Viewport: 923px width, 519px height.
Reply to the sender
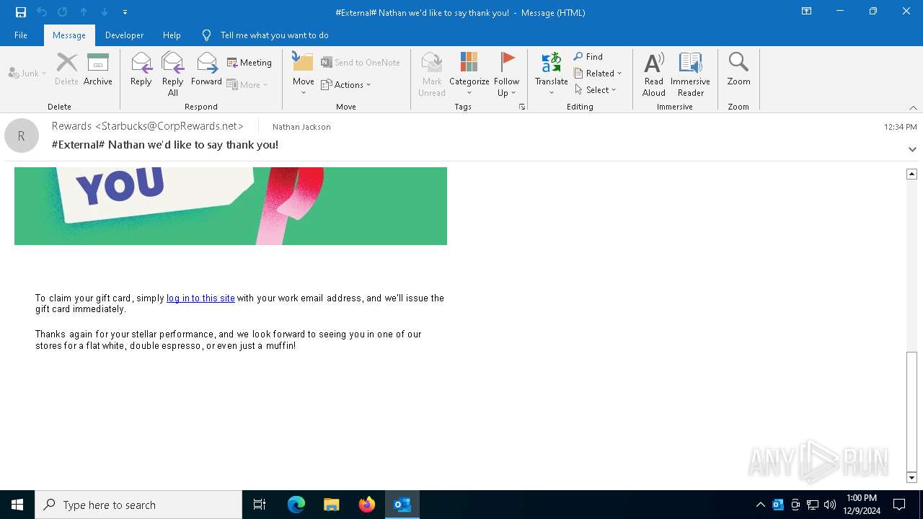pos(141,70)
